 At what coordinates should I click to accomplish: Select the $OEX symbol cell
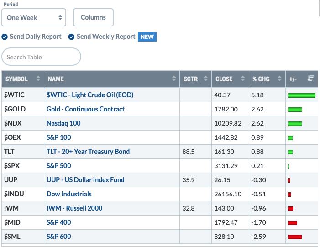point(23,137)
